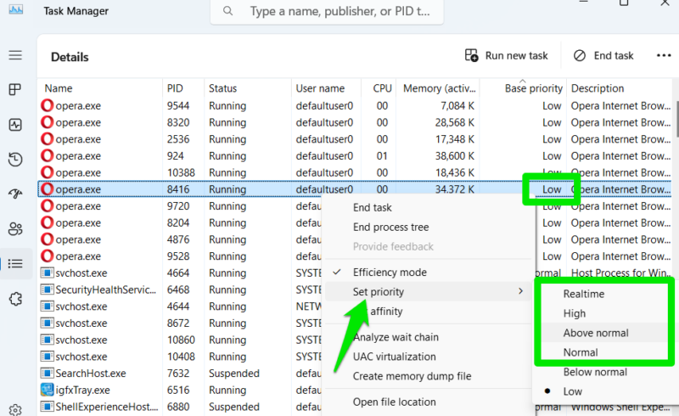Viewport: 679px width, 416px height.
Task: Choose Analyze wait chain
Action: [x=396, y=337]
